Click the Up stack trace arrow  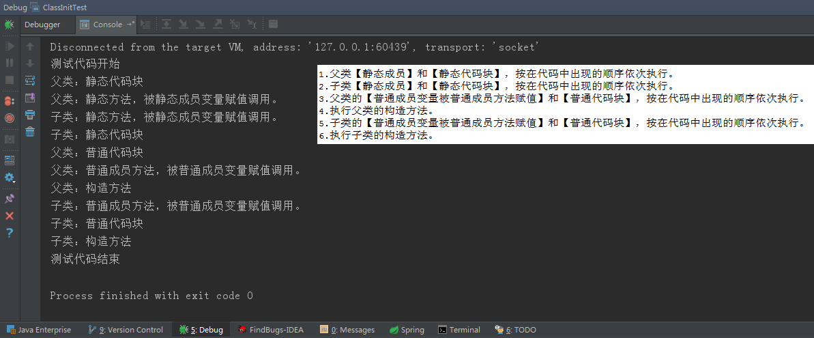tap(30, 46)
